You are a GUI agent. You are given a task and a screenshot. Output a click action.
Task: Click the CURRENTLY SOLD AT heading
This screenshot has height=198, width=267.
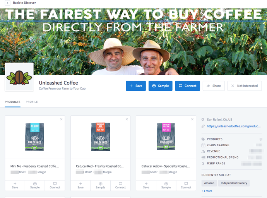click(x=216, y=175)
